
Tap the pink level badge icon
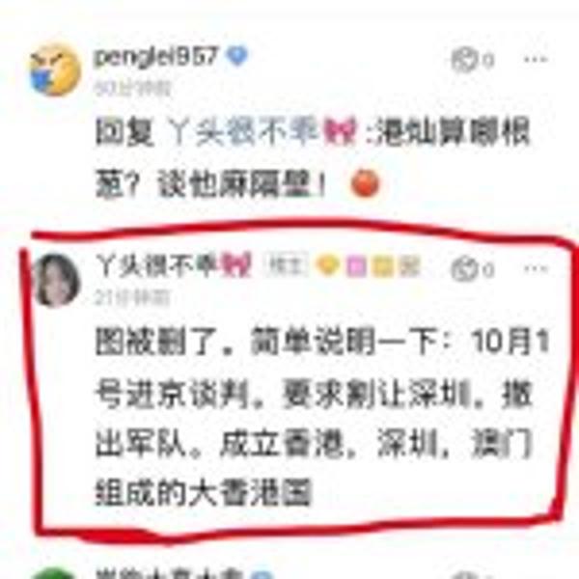356,266
